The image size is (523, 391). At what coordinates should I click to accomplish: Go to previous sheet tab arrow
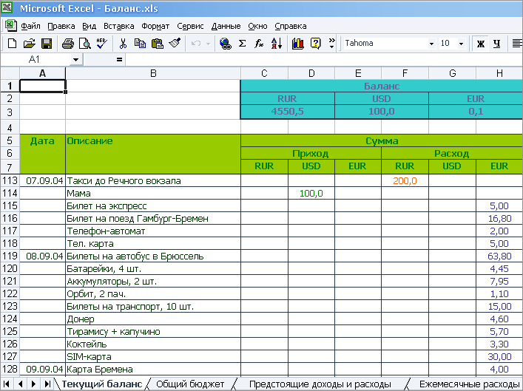20,384
